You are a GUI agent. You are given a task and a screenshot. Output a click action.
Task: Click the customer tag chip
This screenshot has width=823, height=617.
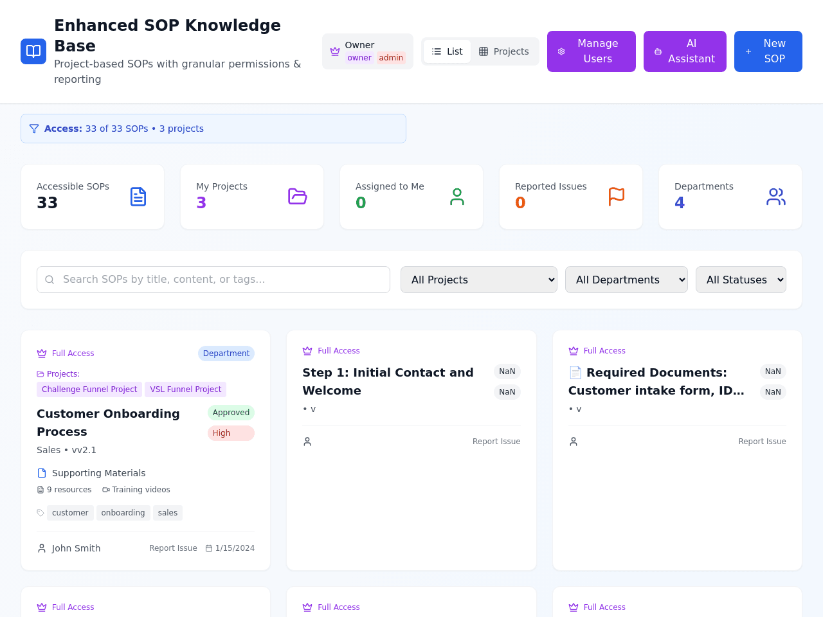(70, 513)
